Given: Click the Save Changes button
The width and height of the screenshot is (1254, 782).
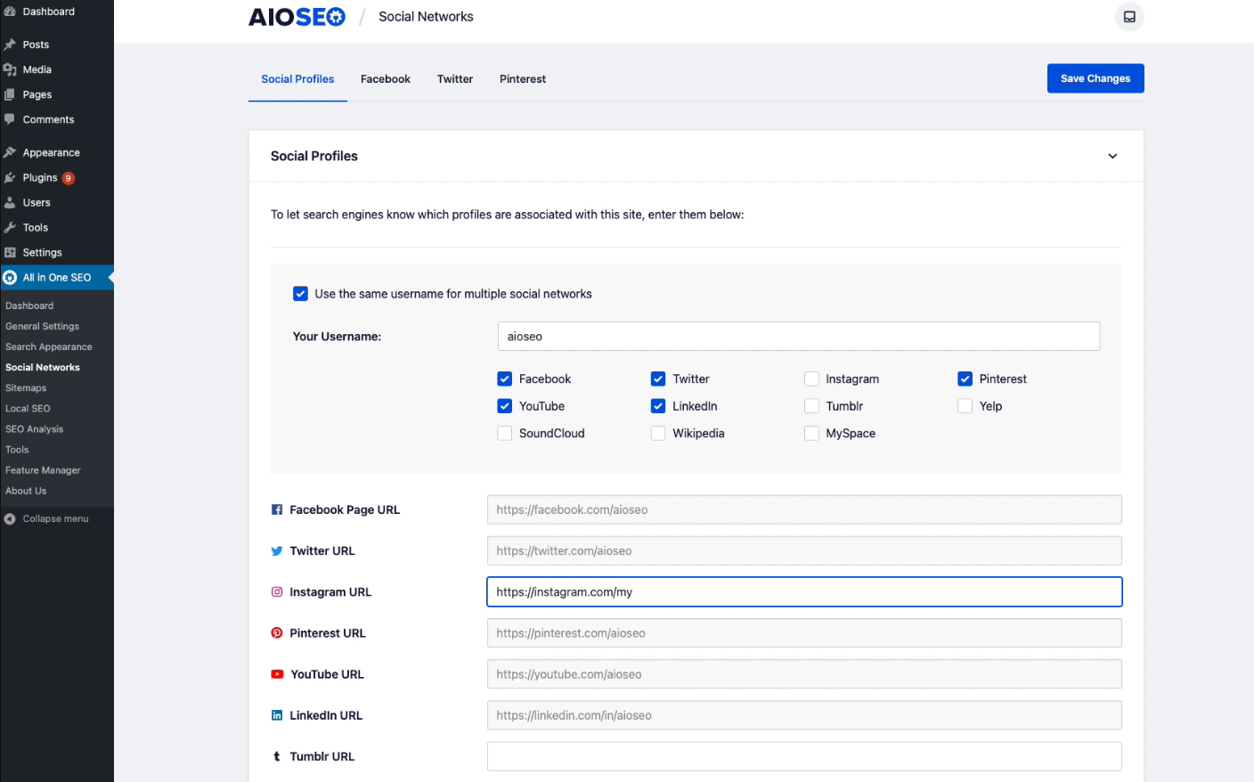Looking at the screenshot, I should pos(1095,78).
